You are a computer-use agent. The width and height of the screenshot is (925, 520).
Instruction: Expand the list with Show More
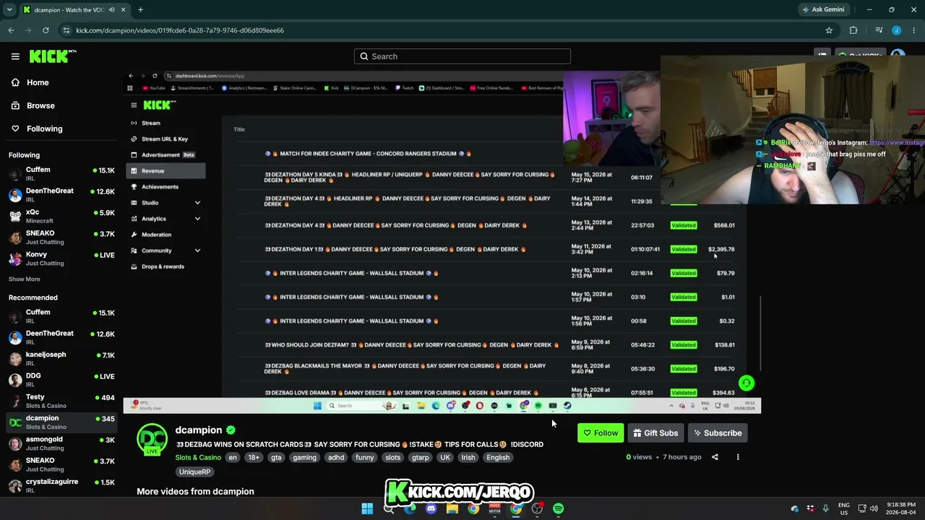click(25, 279)
